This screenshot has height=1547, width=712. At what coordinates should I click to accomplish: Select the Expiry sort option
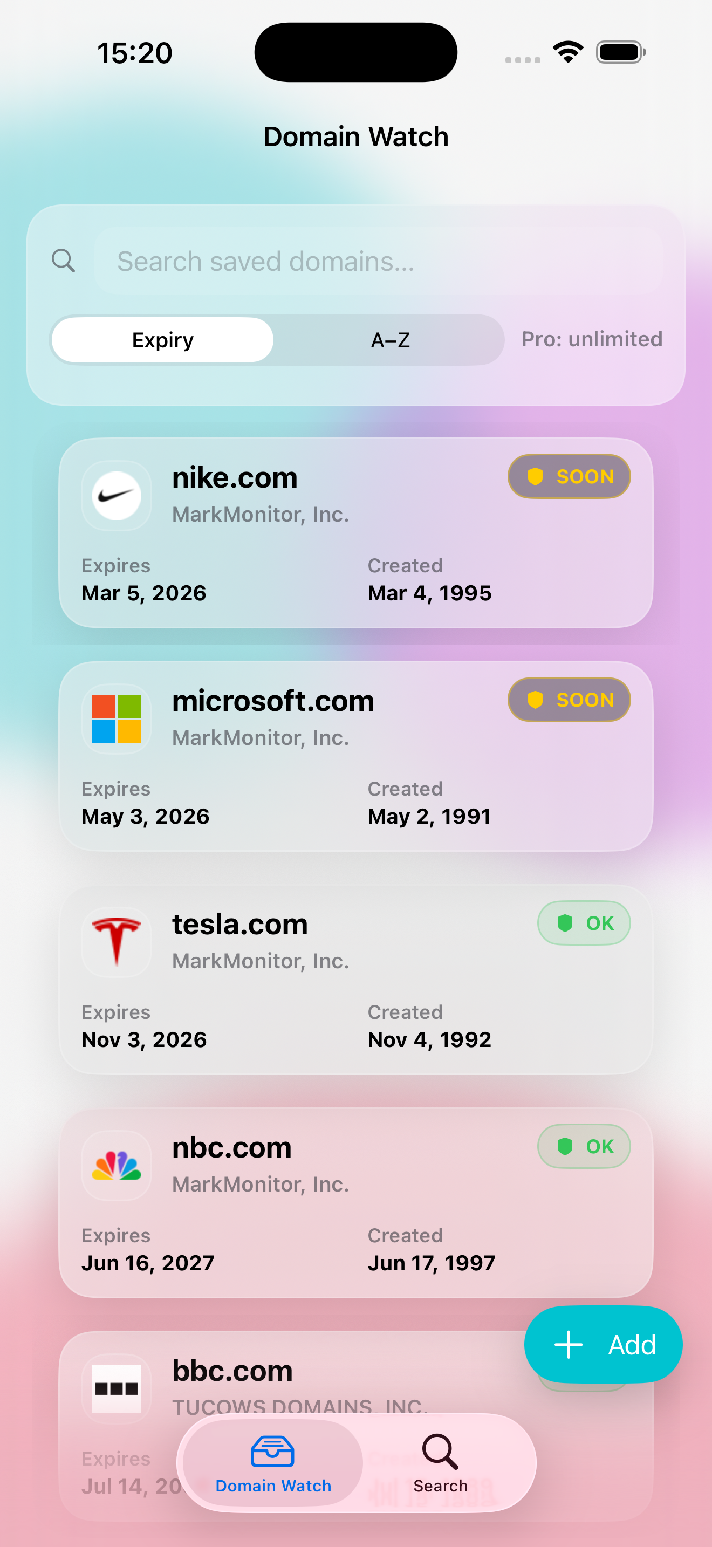[x=162, y=339]
